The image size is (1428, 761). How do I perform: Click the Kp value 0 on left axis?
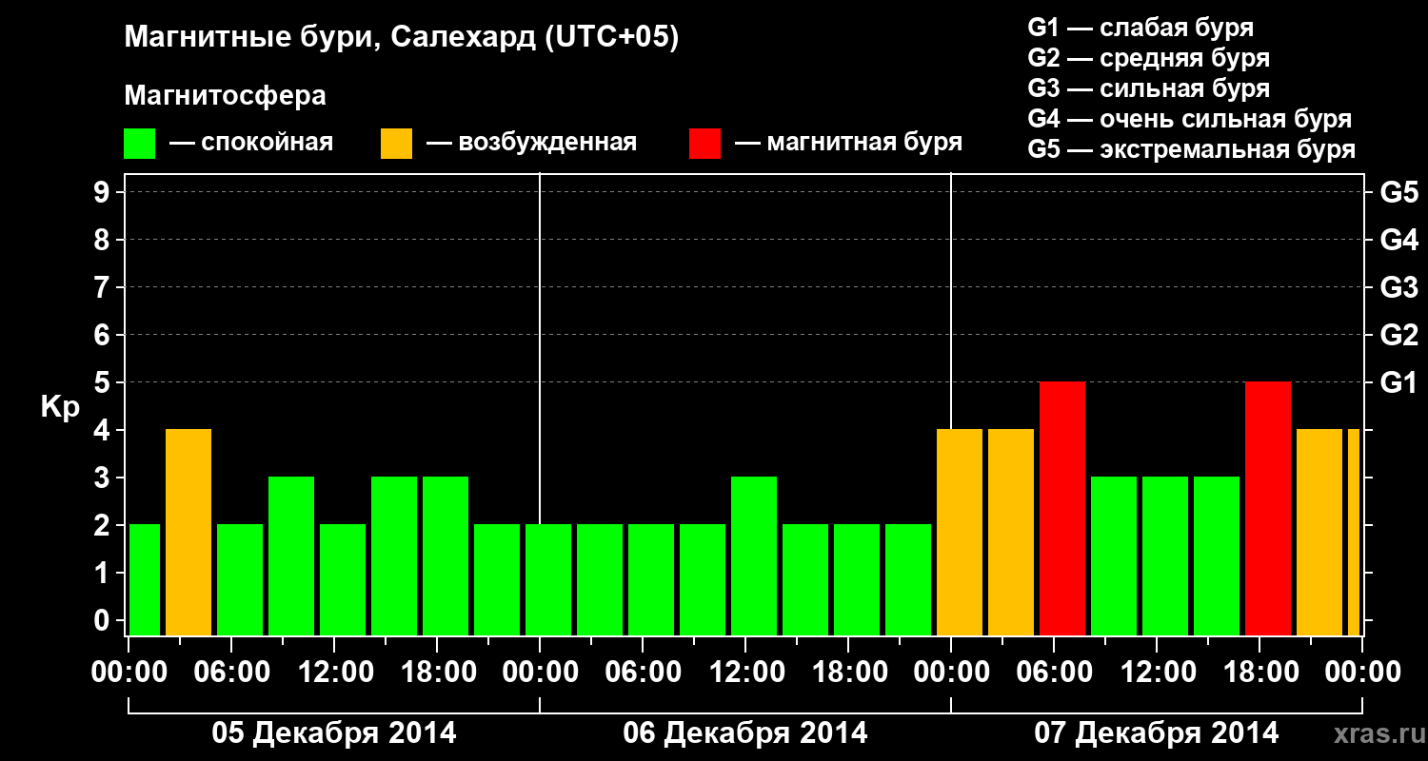tap(104, 620)
